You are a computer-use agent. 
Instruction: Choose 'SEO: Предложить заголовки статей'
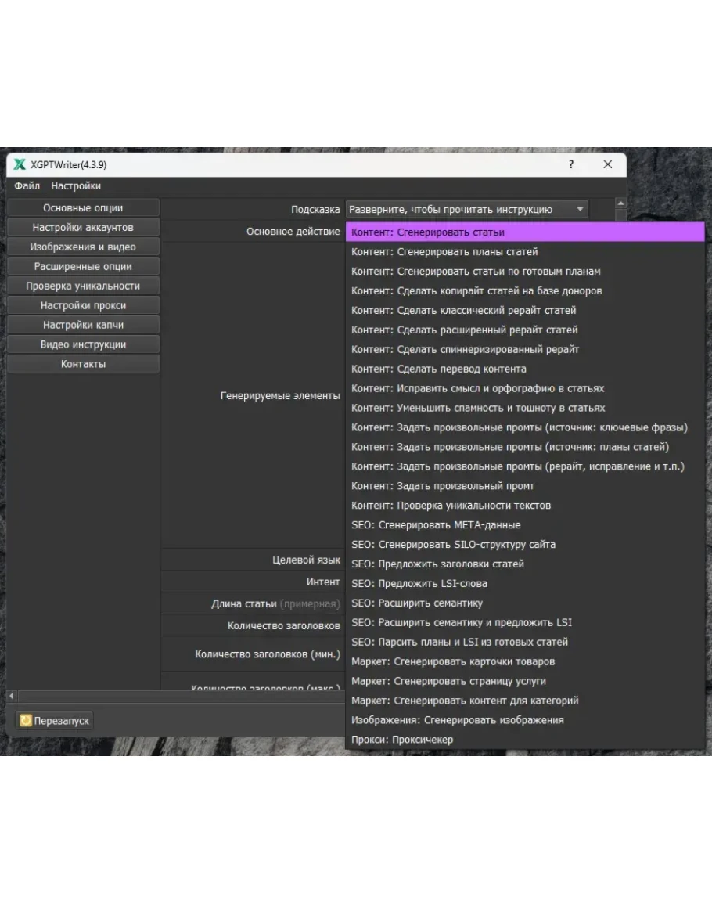(525, 564)
